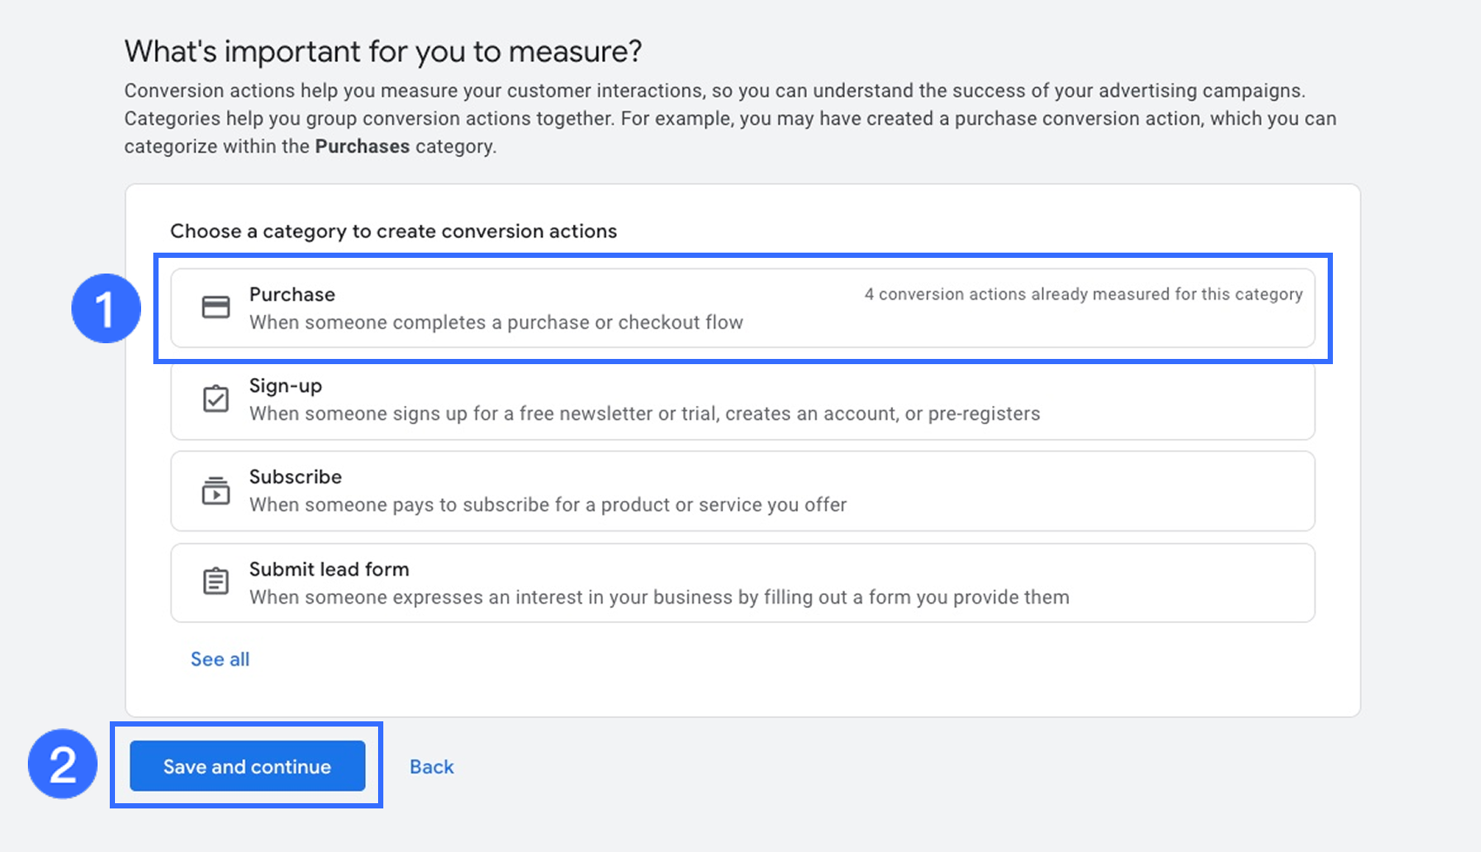Image resolution: width=1481 pixels, height=852 pixels.
Task: Click the Subscribe play-stack icon
Action: pyautogui.click(x=215, y=490)
